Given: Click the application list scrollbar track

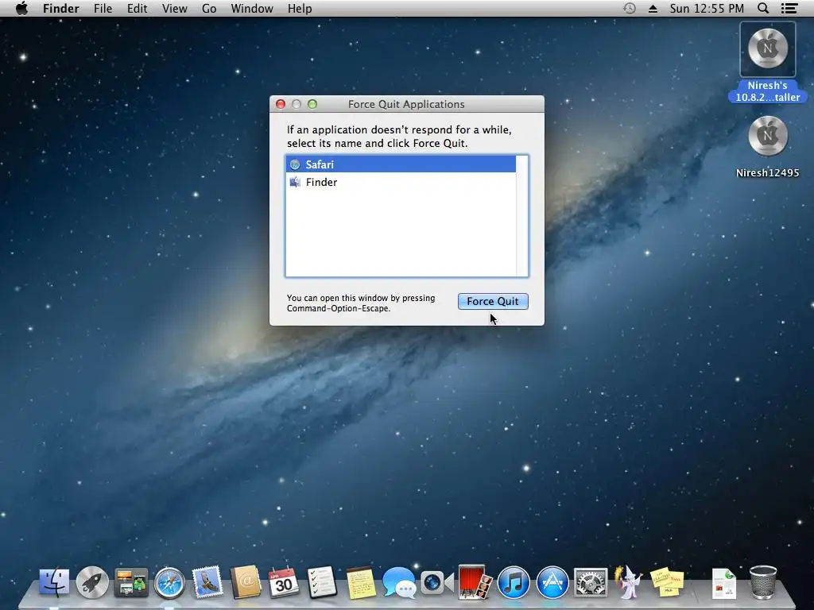Looking at the screenshot, I should click(521, 216).
